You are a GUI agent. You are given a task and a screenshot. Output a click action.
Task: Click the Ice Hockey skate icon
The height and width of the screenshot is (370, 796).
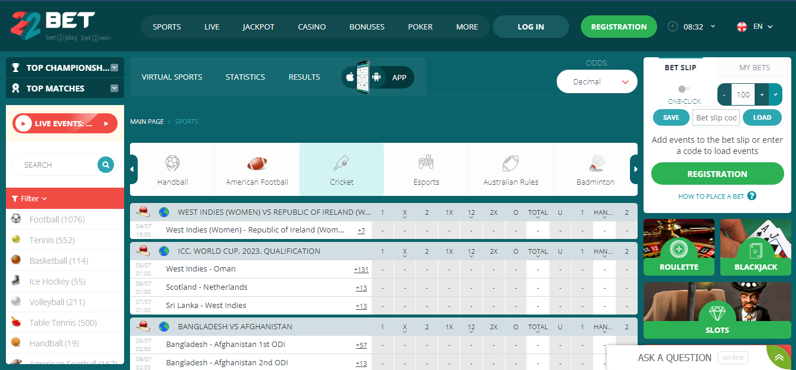(16, 281)
